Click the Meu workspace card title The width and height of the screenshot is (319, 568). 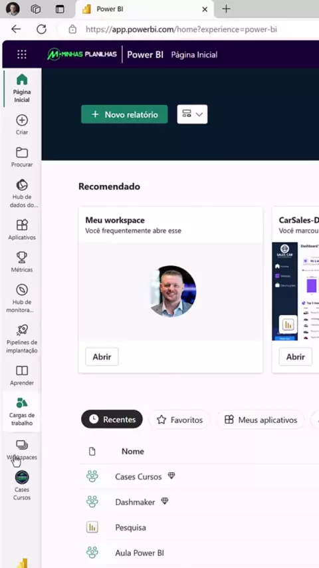click(115, 220)
